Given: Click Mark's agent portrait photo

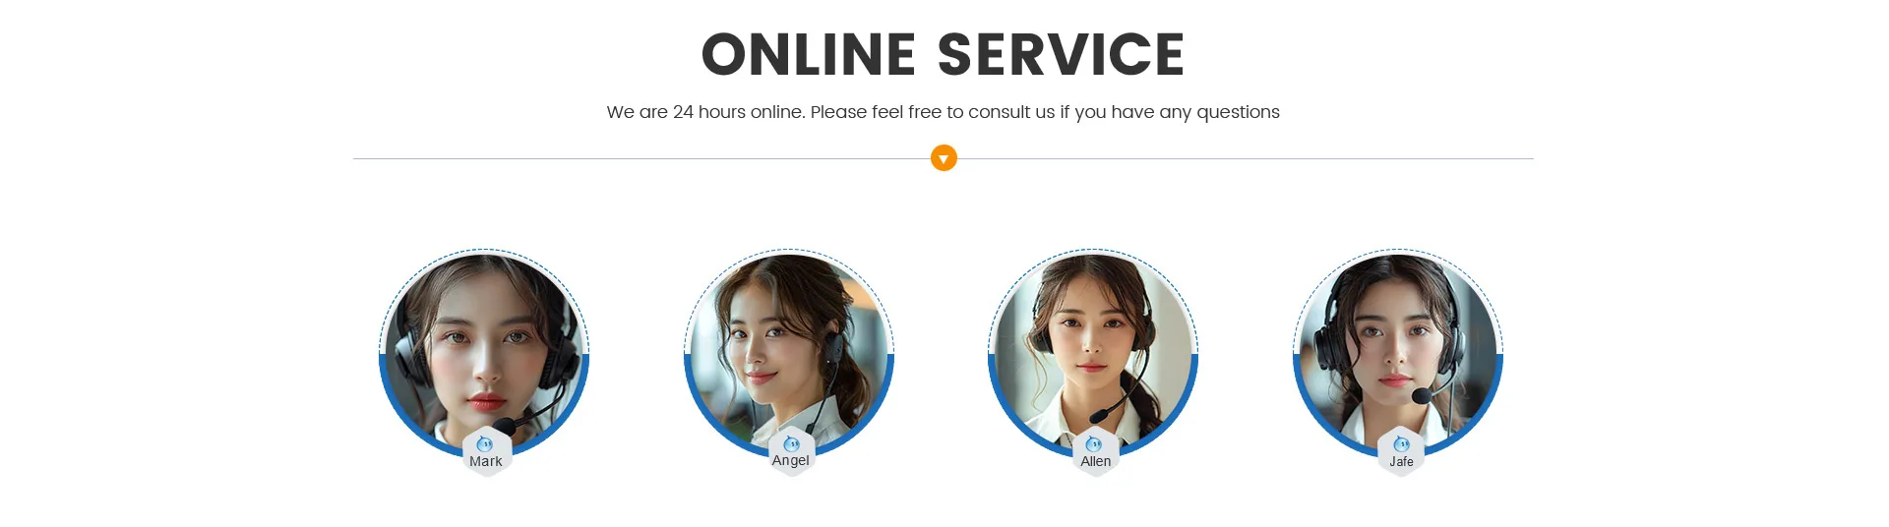Looking at the screenshot, I should pos(484,349).
